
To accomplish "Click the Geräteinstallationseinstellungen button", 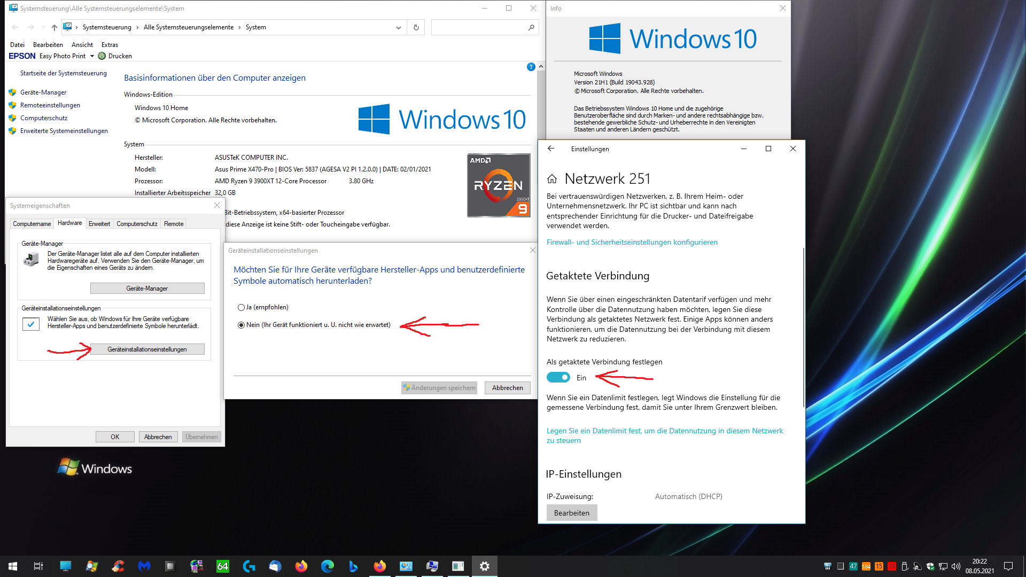I will pos(147,349).
